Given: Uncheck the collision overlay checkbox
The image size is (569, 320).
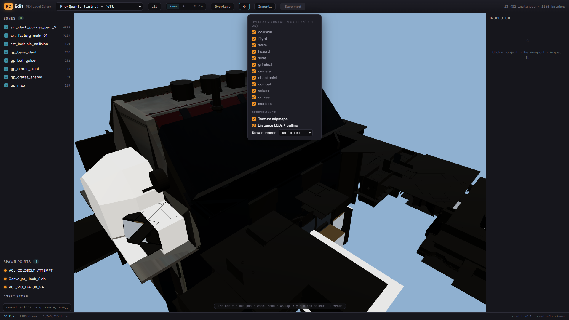Looking at the screenshot, I should point(254,32).
